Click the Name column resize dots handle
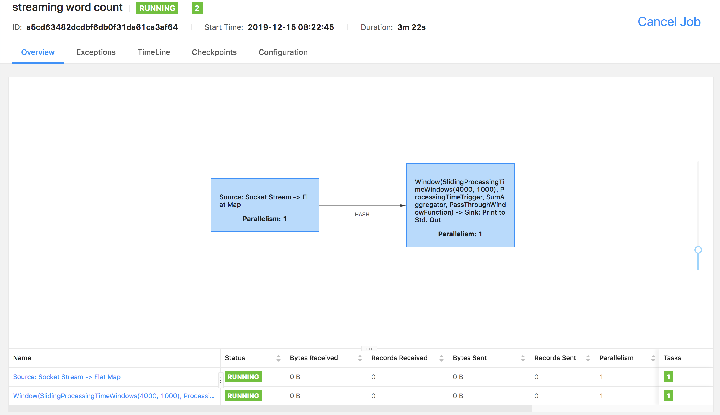720x415 pixels. coord(220,380)
